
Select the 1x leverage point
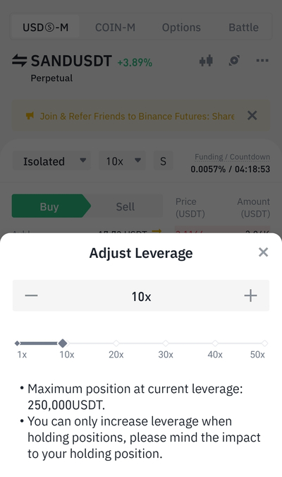pyautogui.click(x=18, y=343)
